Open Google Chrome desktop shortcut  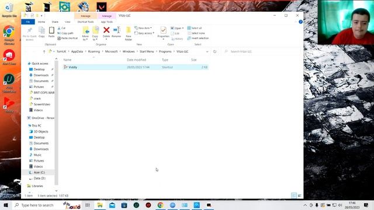point(9,35)
